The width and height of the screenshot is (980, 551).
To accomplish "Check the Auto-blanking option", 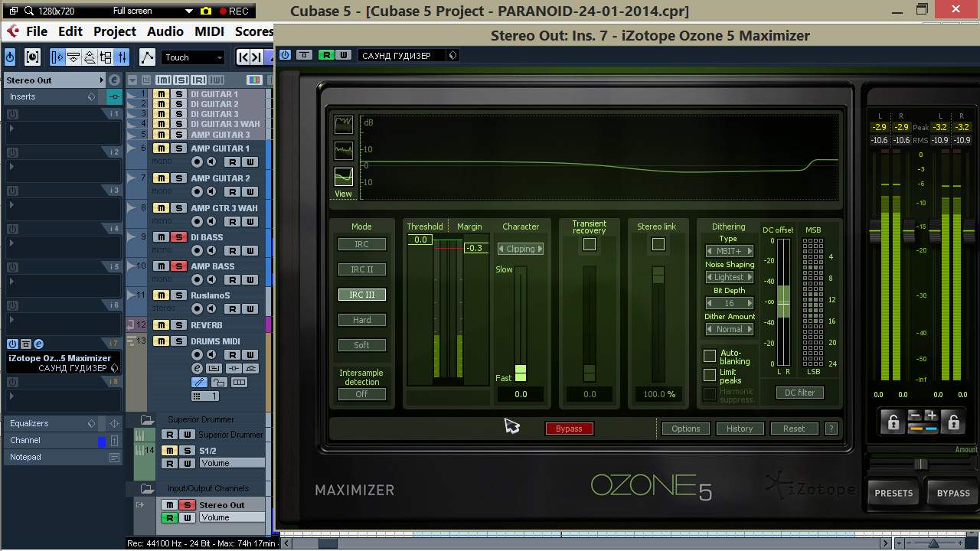I will (710, 356).
